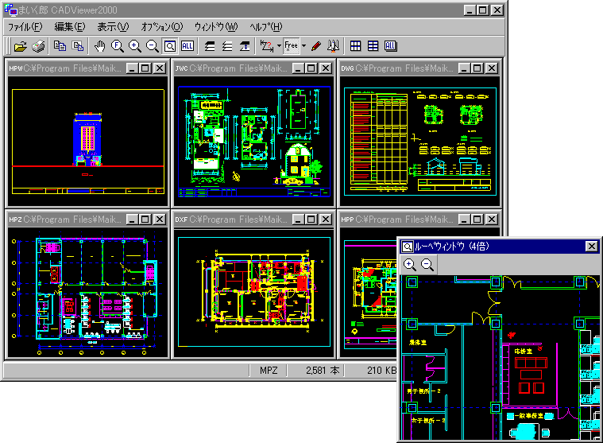603x443 pixels.
Task: Select the DWG schedule drawing
Action: tap(420, 142)
